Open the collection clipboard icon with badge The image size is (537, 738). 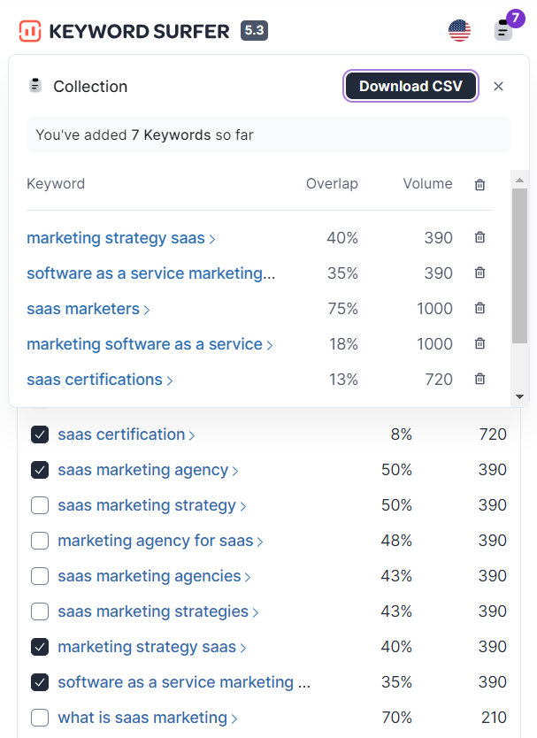pos(503,30)
